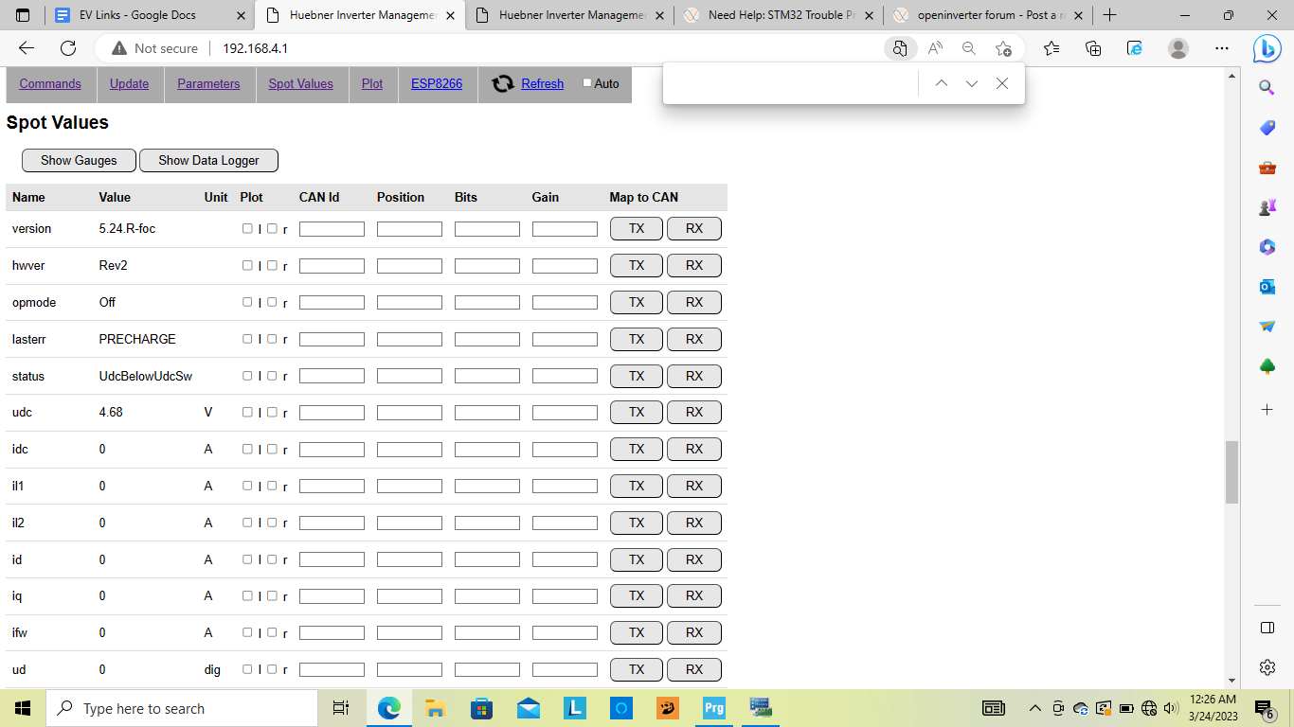This screenshot has height=727, width=1294.
Task: Expand hidden system tray icons chevron
Action: [1034, 708]
